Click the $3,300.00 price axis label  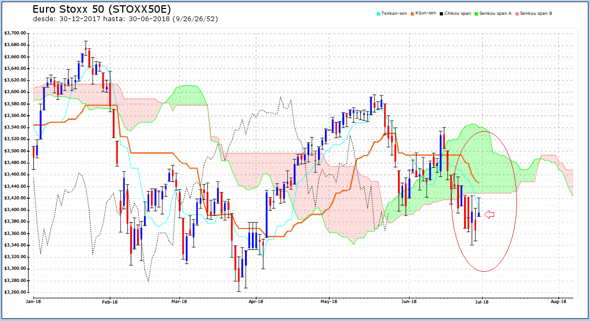pos(15,269)
